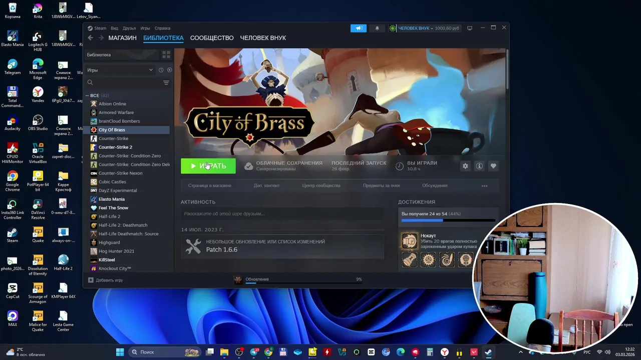
Task: Click the forward navigation arrow in Steam
Action: tap(101, 38)
